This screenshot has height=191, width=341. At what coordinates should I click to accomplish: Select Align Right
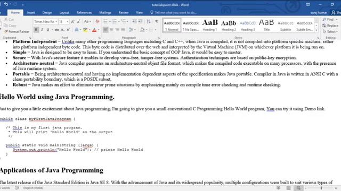coord(117,30)
